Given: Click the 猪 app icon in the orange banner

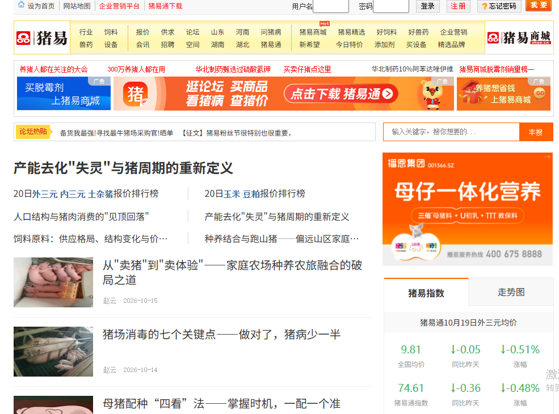Looking at the screenshot, I should coord(136,94).
